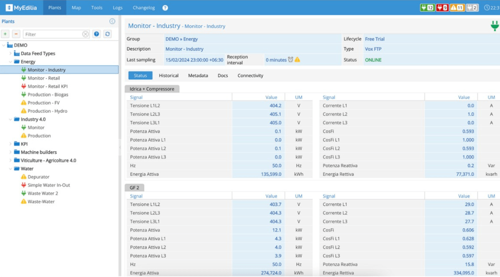
Task: Collapse the Plants side panel
Action: pos(112,21)
